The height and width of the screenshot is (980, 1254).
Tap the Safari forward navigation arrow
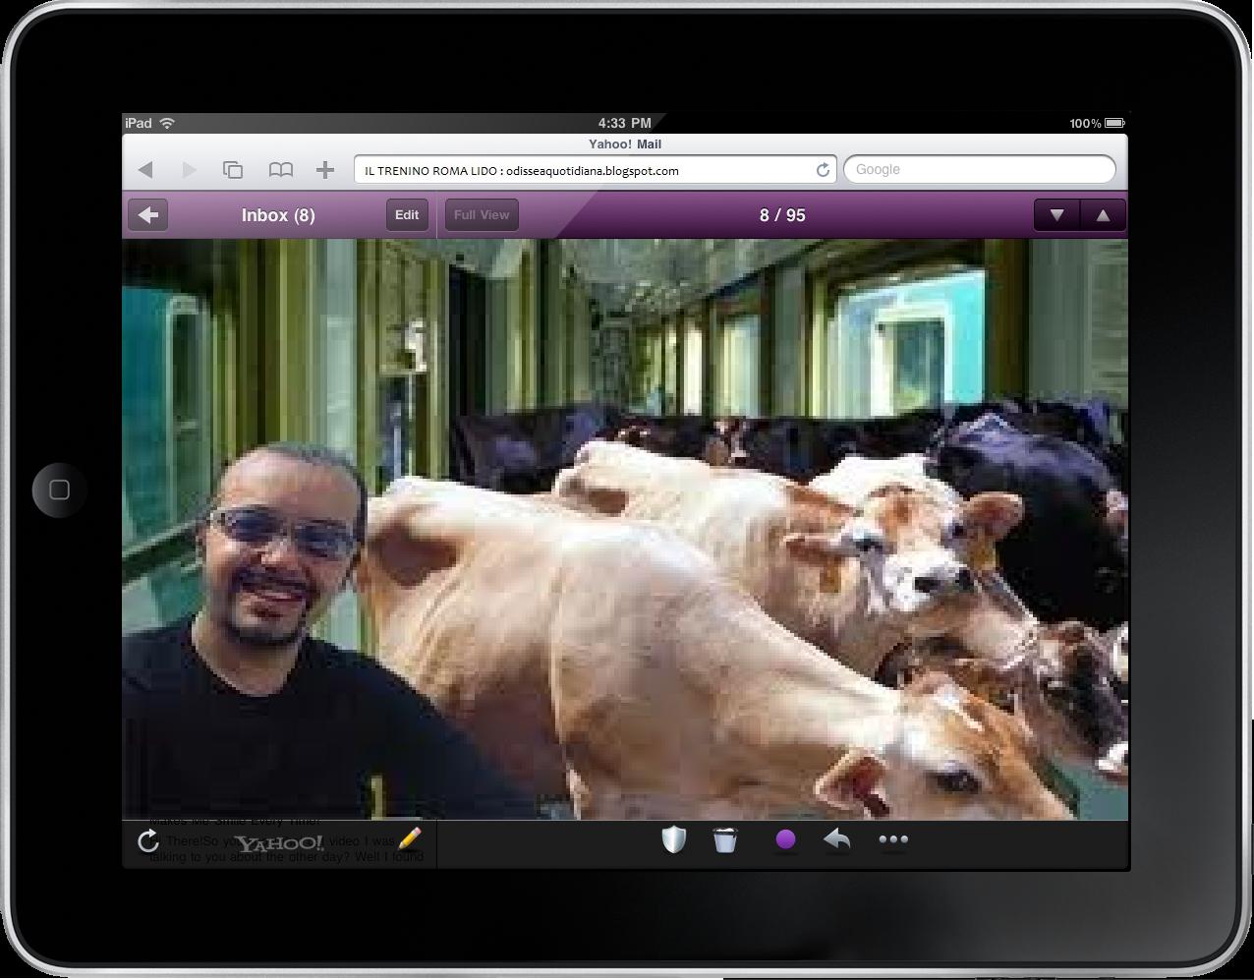click(x=189, y=170)
